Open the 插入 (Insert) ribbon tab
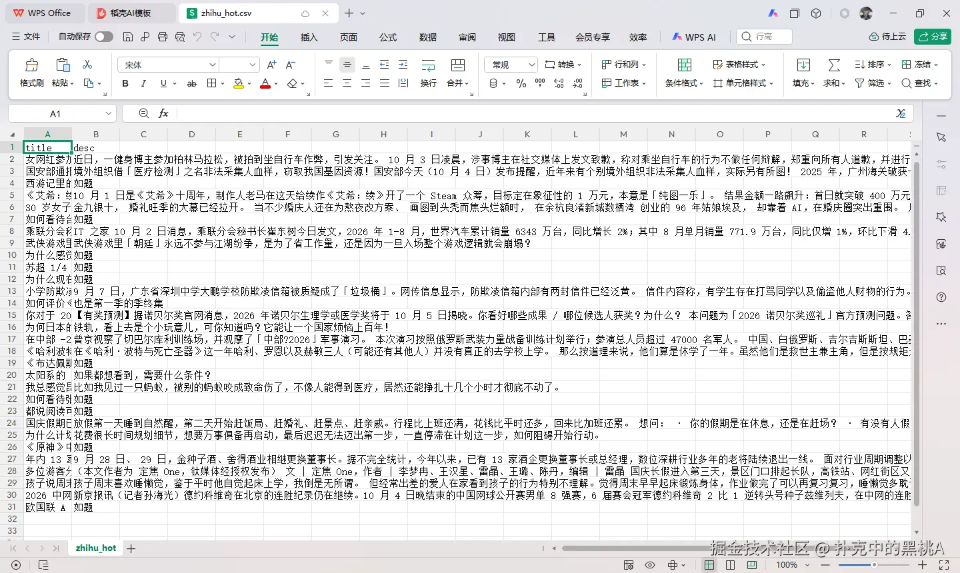Screen dimensions: 960x573 pos(309,37)
